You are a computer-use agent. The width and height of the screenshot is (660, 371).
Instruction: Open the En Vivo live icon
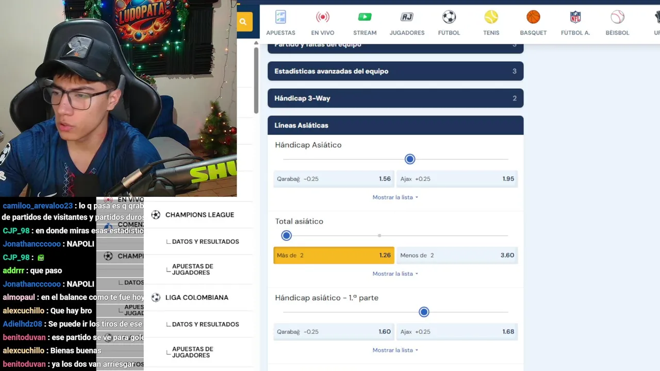pos(323,17)
